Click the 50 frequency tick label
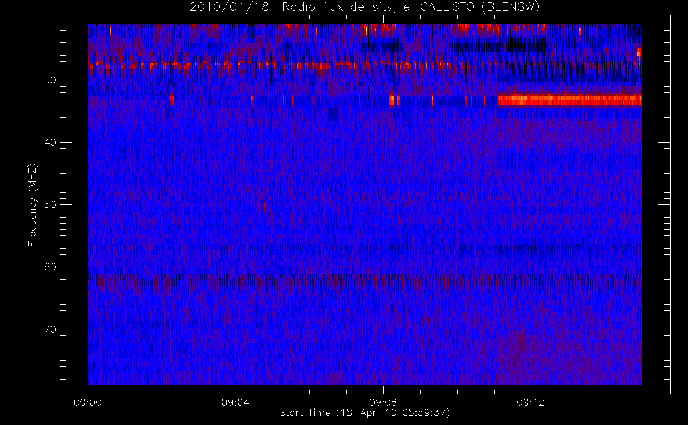Viewport: 688px width, 425px height. coord(50,205)
